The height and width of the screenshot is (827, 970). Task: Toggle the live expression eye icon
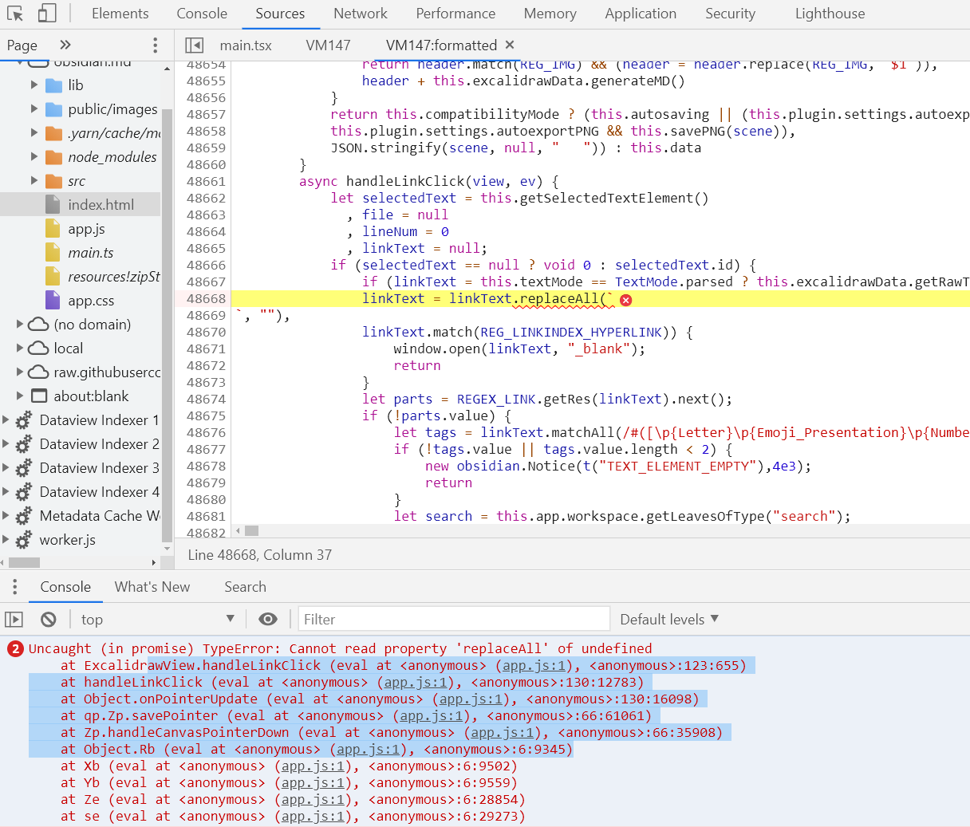(x=268, y=619)
